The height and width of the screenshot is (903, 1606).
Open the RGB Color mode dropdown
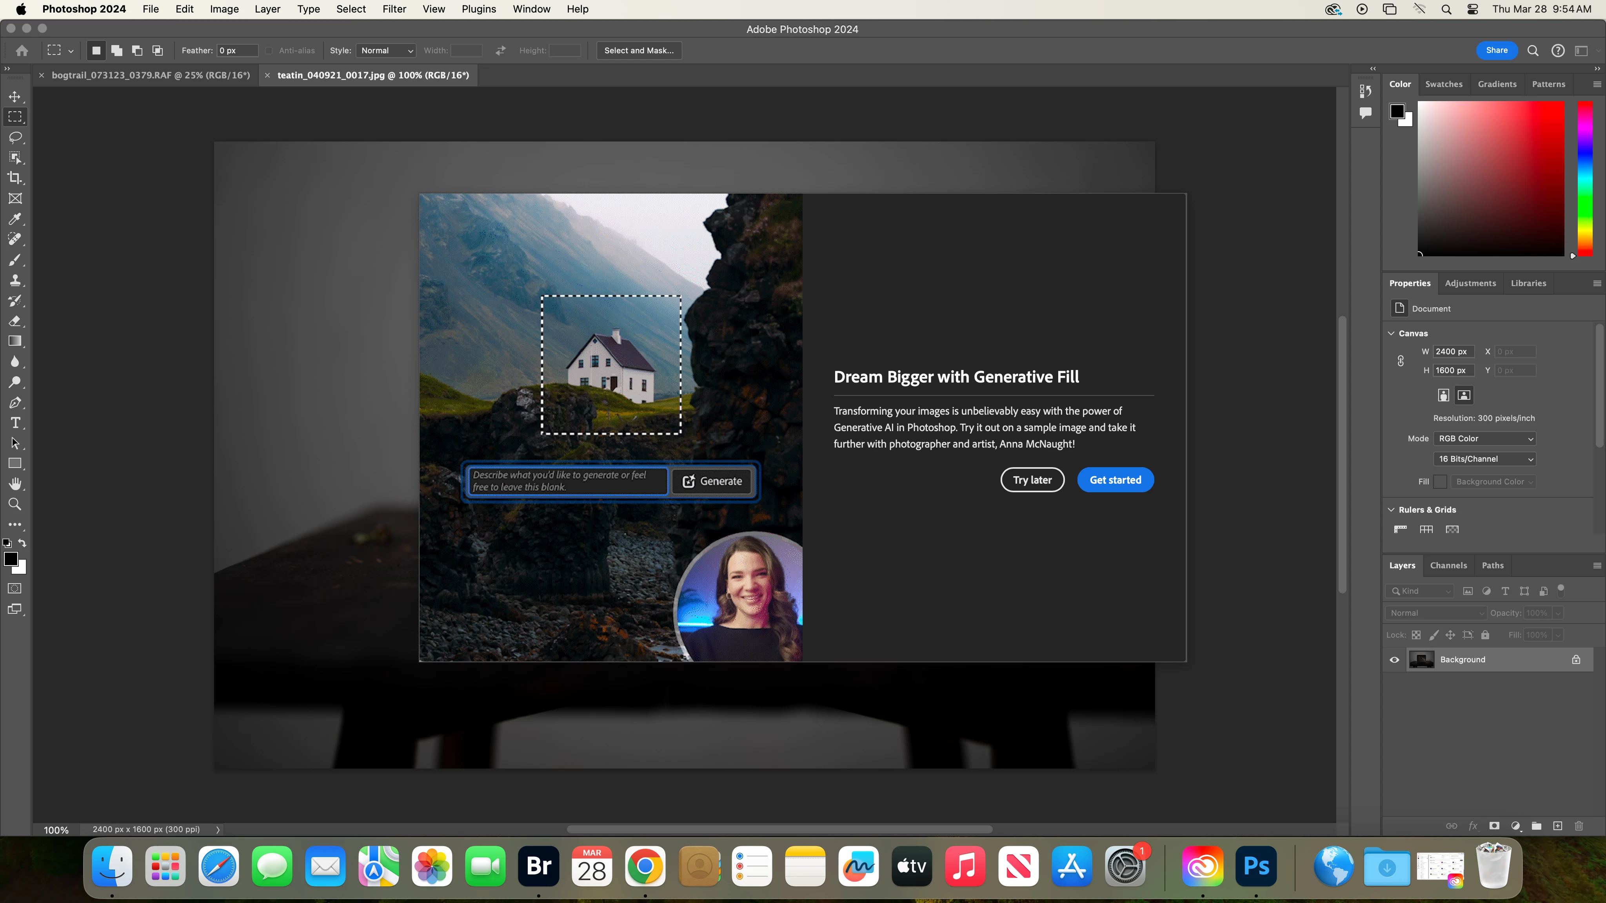point(1484,439)
